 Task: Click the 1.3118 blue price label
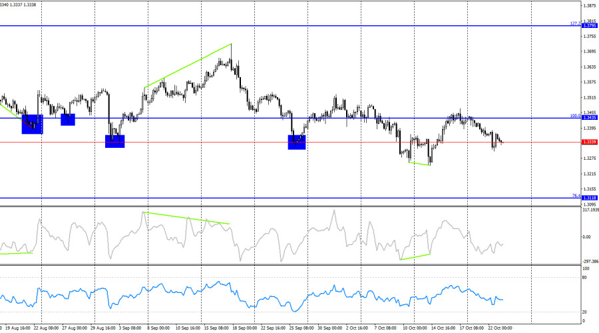590,198
